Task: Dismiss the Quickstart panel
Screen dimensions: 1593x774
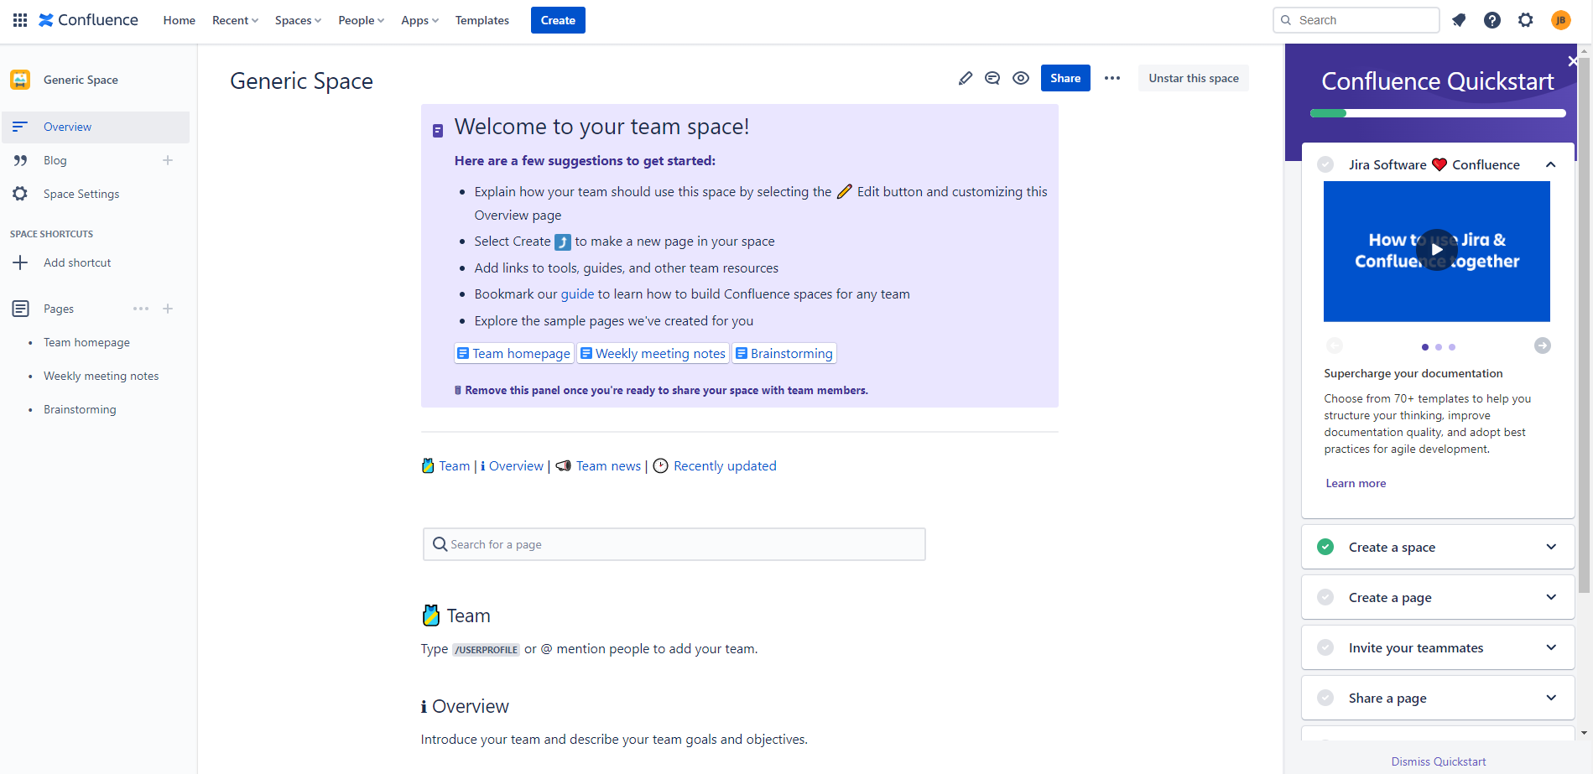Action: point(1438,761)
